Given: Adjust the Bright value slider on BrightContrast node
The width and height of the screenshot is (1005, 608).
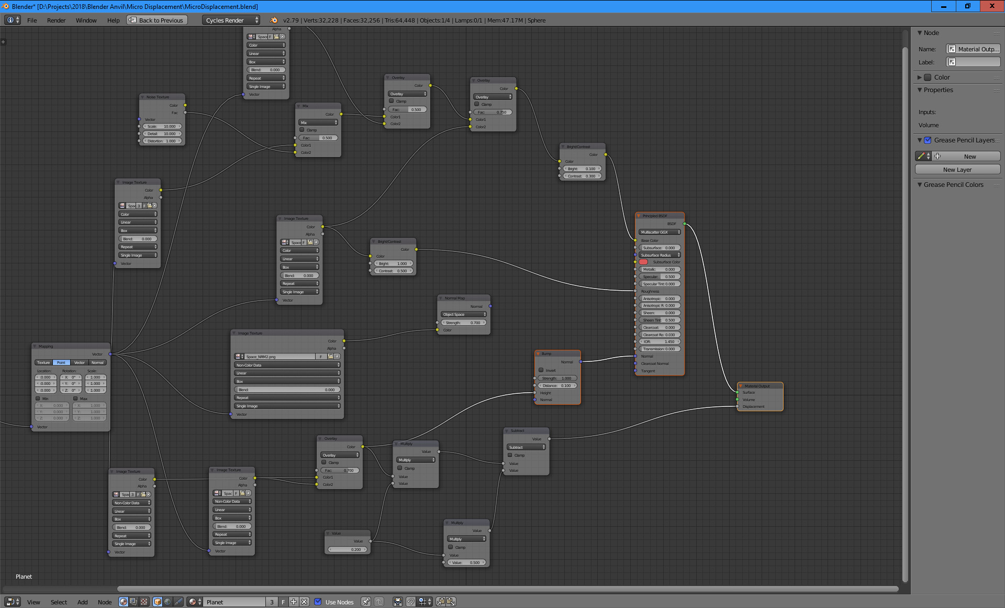Looking at the screenshot, I should click(x=583, y=169).
